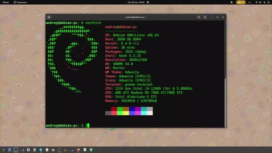The width and height of the screenshot is (272, 153).
Task: Show all applications grid in dock
Action: point(3,150)
